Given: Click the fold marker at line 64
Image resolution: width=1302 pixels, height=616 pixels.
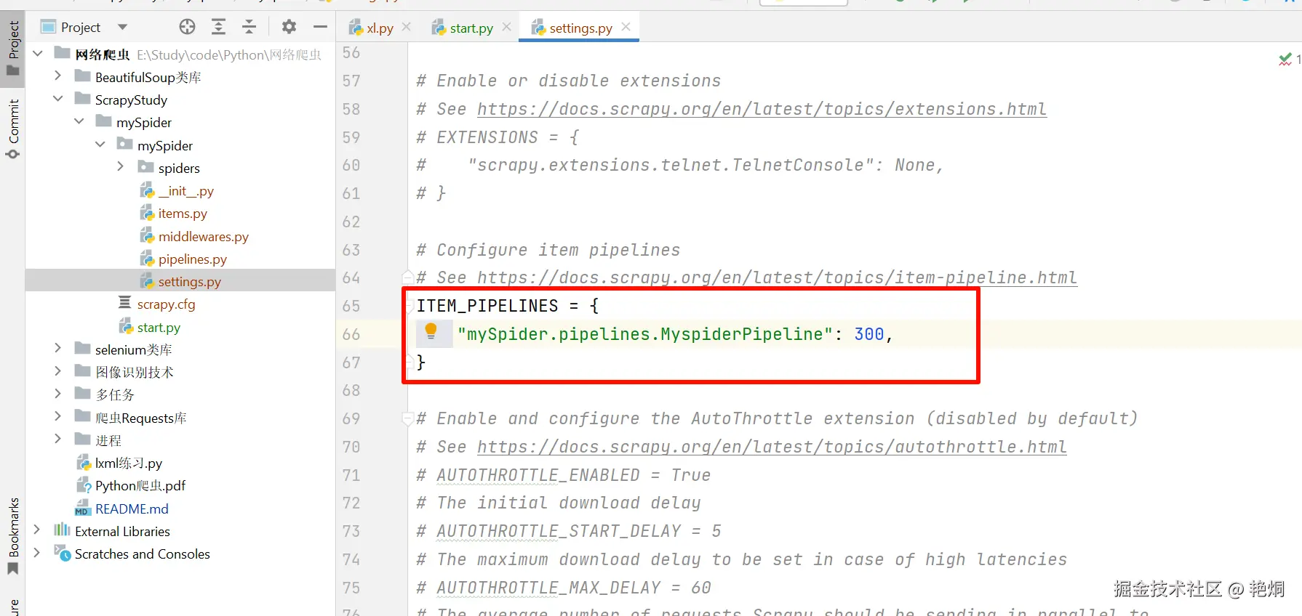Looking at the screenshot, I should tap(409, 277).
